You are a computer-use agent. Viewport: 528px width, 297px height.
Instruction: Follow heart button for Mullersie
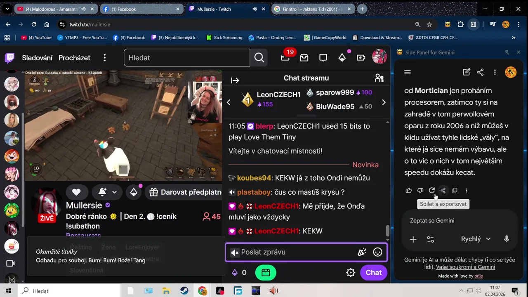tap(76, 192)
